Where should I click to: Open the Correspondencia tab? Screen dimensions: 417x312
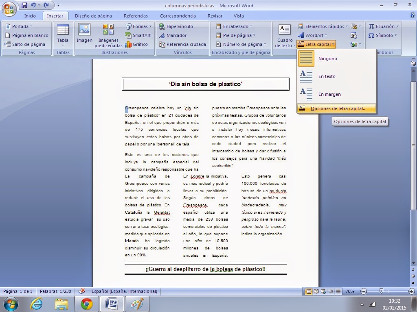(178, 15)
